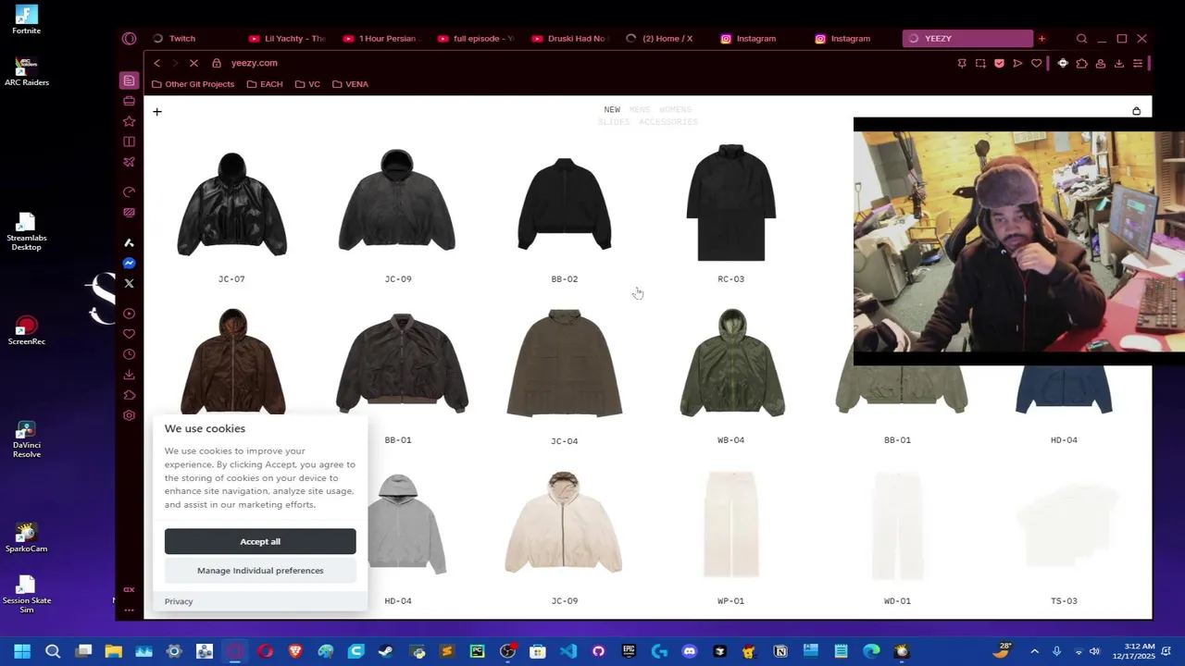Open VC bookmark folder
Screen dimensions: 1185x666
(x=307, y=84)
